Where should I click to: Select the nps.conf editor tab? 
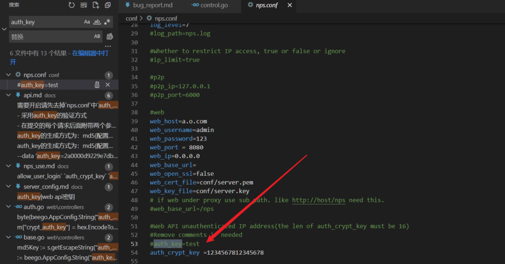pyautogui.click(x=266, y=5)
